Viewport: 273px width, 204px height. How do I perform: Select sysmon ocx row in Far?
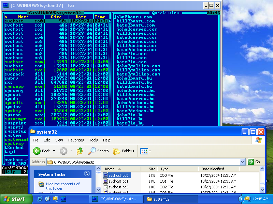tap(56, 115)
